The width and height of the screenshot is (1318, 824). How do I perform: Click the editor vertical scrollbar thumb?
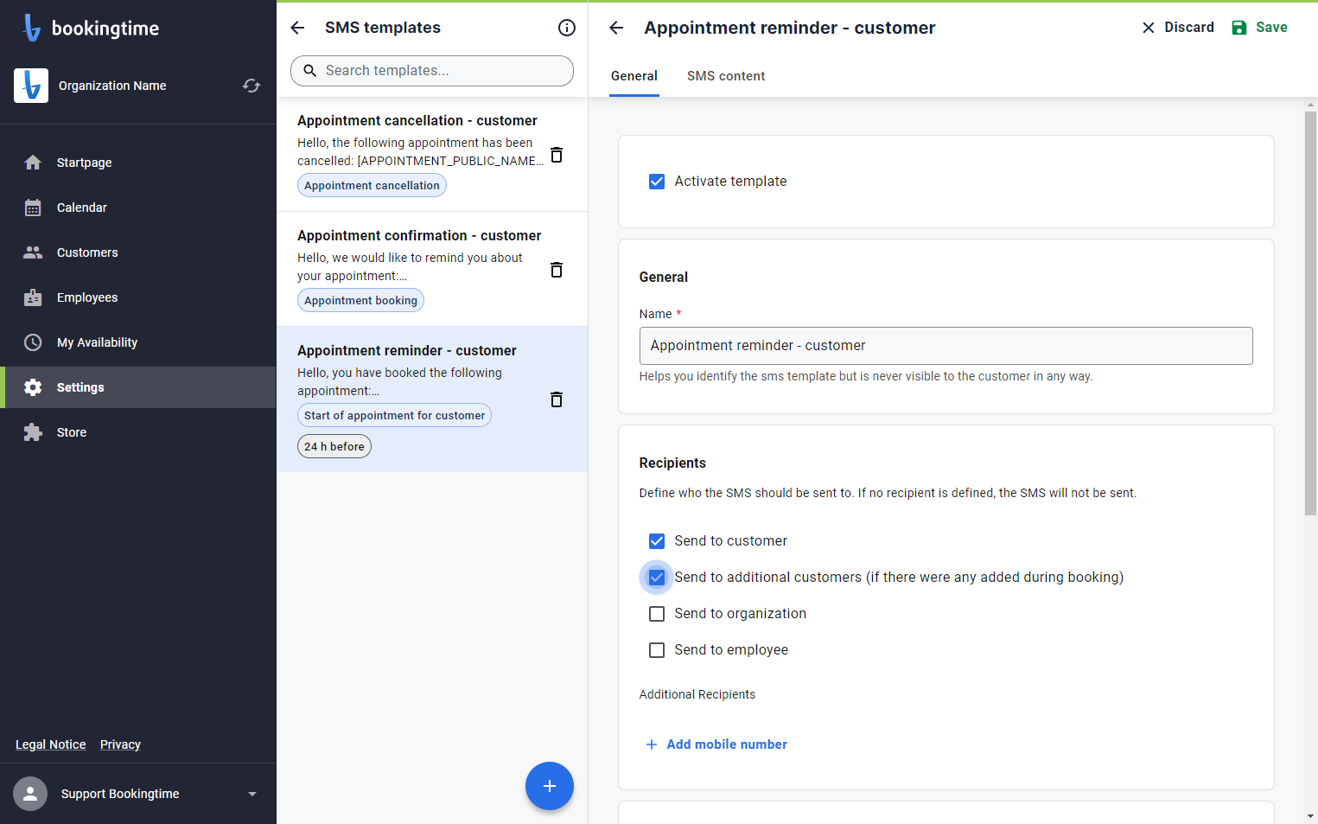pos(1311,313)
